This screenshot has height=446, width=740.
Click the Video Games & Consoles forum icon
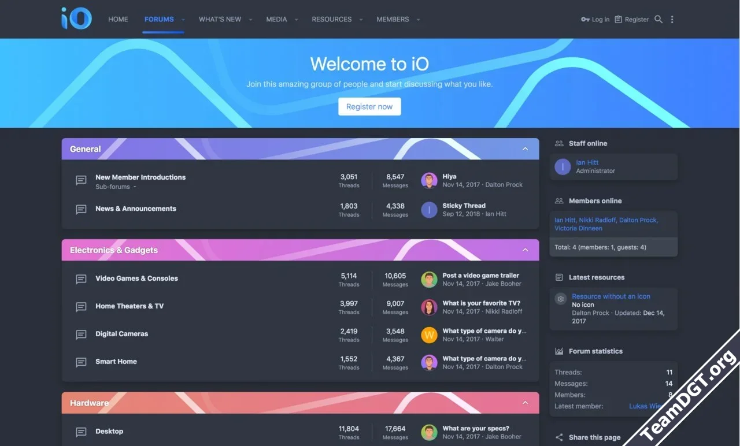[81, 280]
